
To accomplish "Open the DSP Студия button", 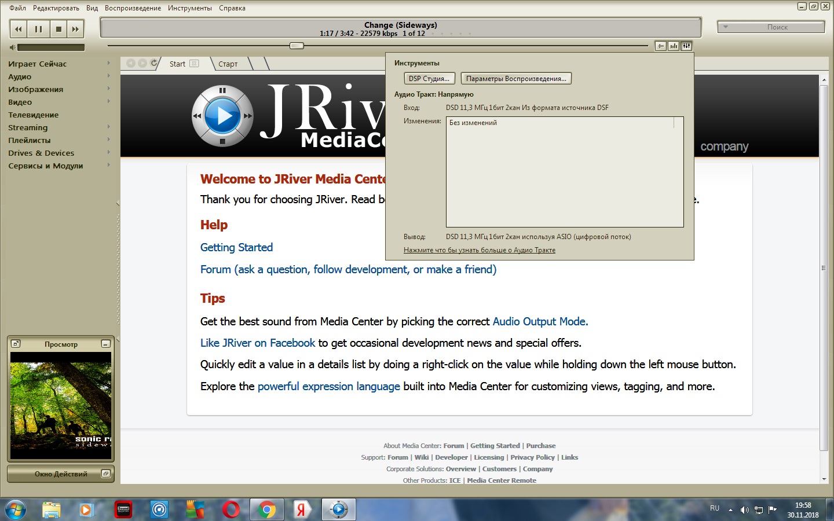I will click(429, 79).
